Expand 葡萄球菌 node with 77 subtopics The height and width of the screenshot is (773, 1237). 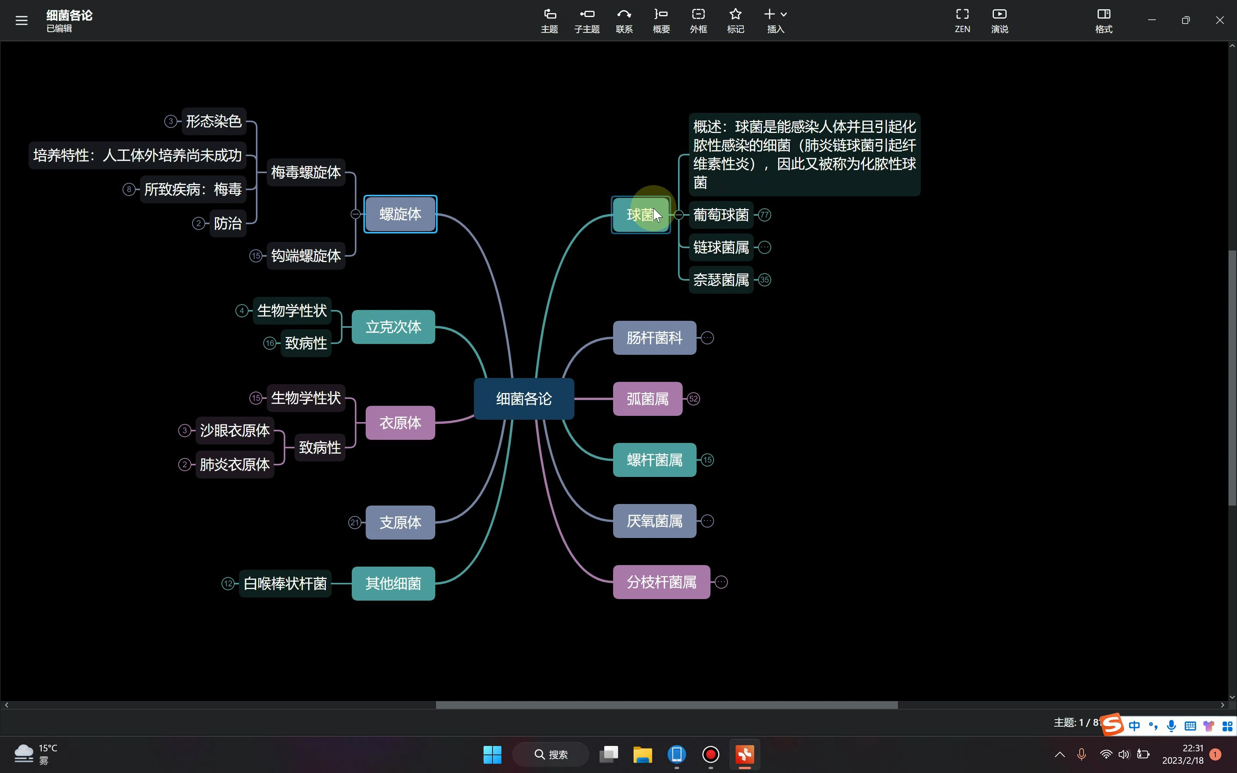(765, 215)
